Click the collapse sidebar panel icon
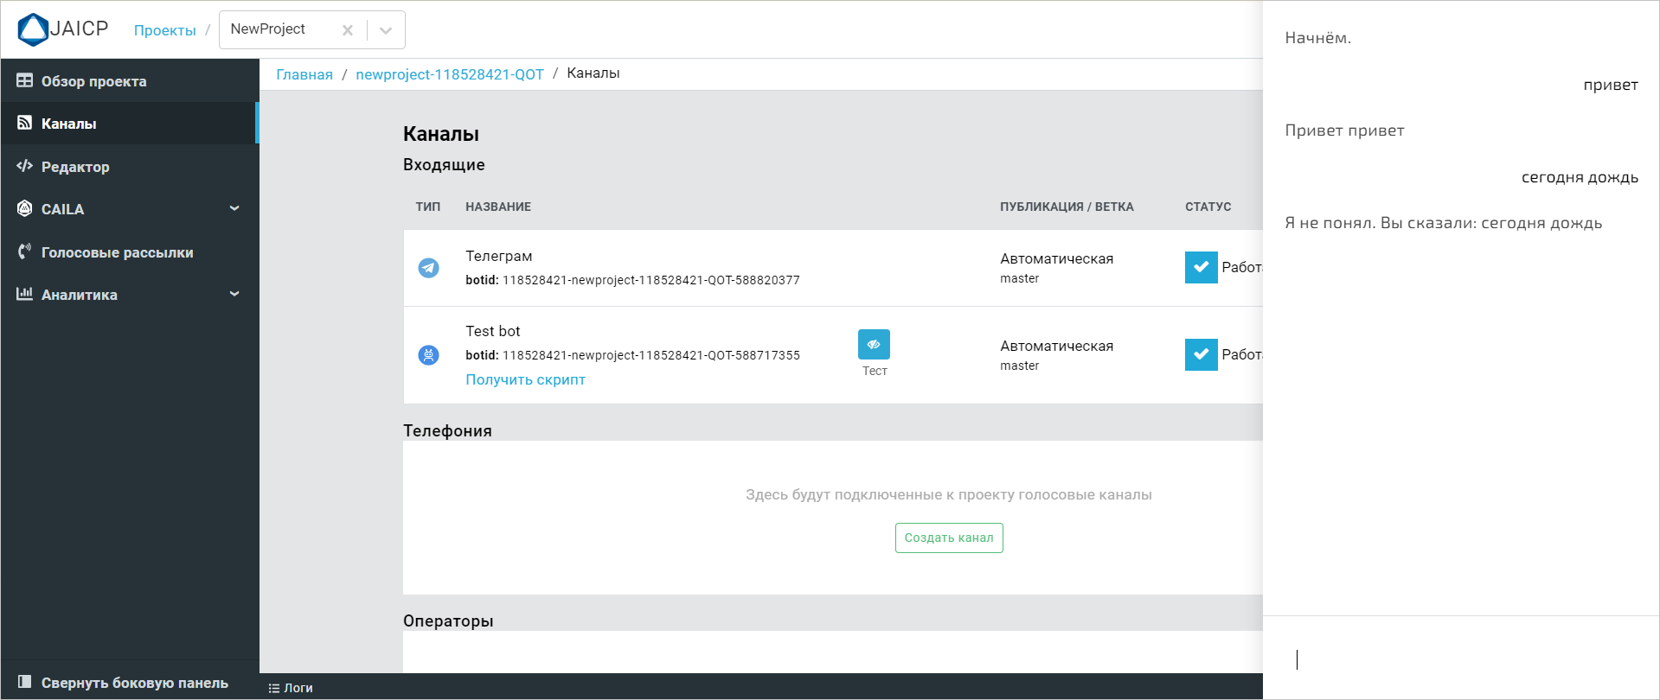Image resolution: width=1660 pixels, height=700 pixels. pyautogui.click(x=24, y=682)
